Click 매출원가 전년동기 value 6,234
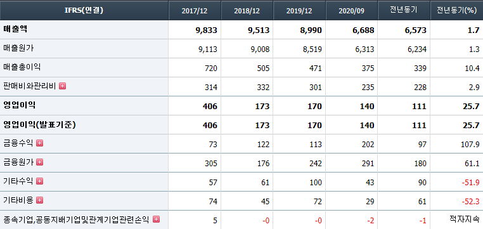The image size is (483, 229). (x=417, y=49)
